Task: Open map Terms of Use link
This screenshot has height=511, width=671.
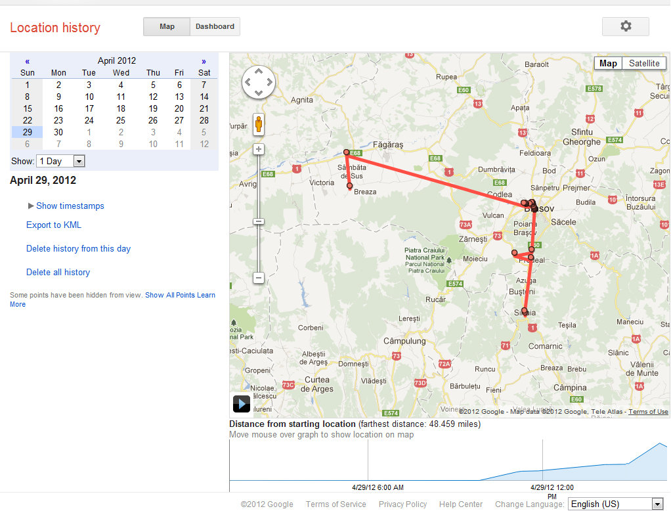Action: pyautogui.click(x=648, y=411)
